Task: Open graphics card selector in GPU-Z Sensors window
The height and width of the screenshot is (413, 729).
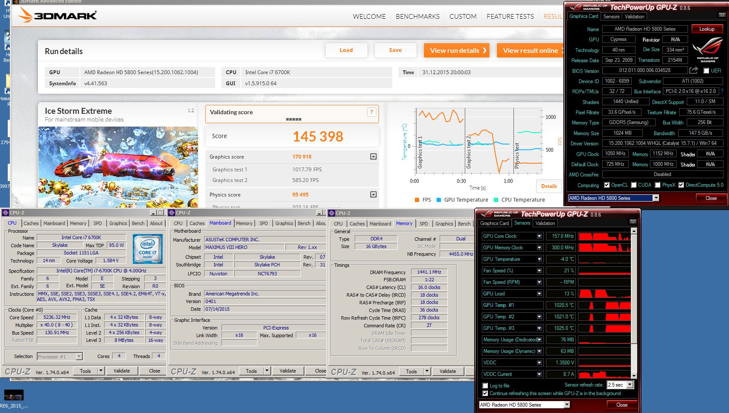Action: pyautogui.click(x=567, y=405)
